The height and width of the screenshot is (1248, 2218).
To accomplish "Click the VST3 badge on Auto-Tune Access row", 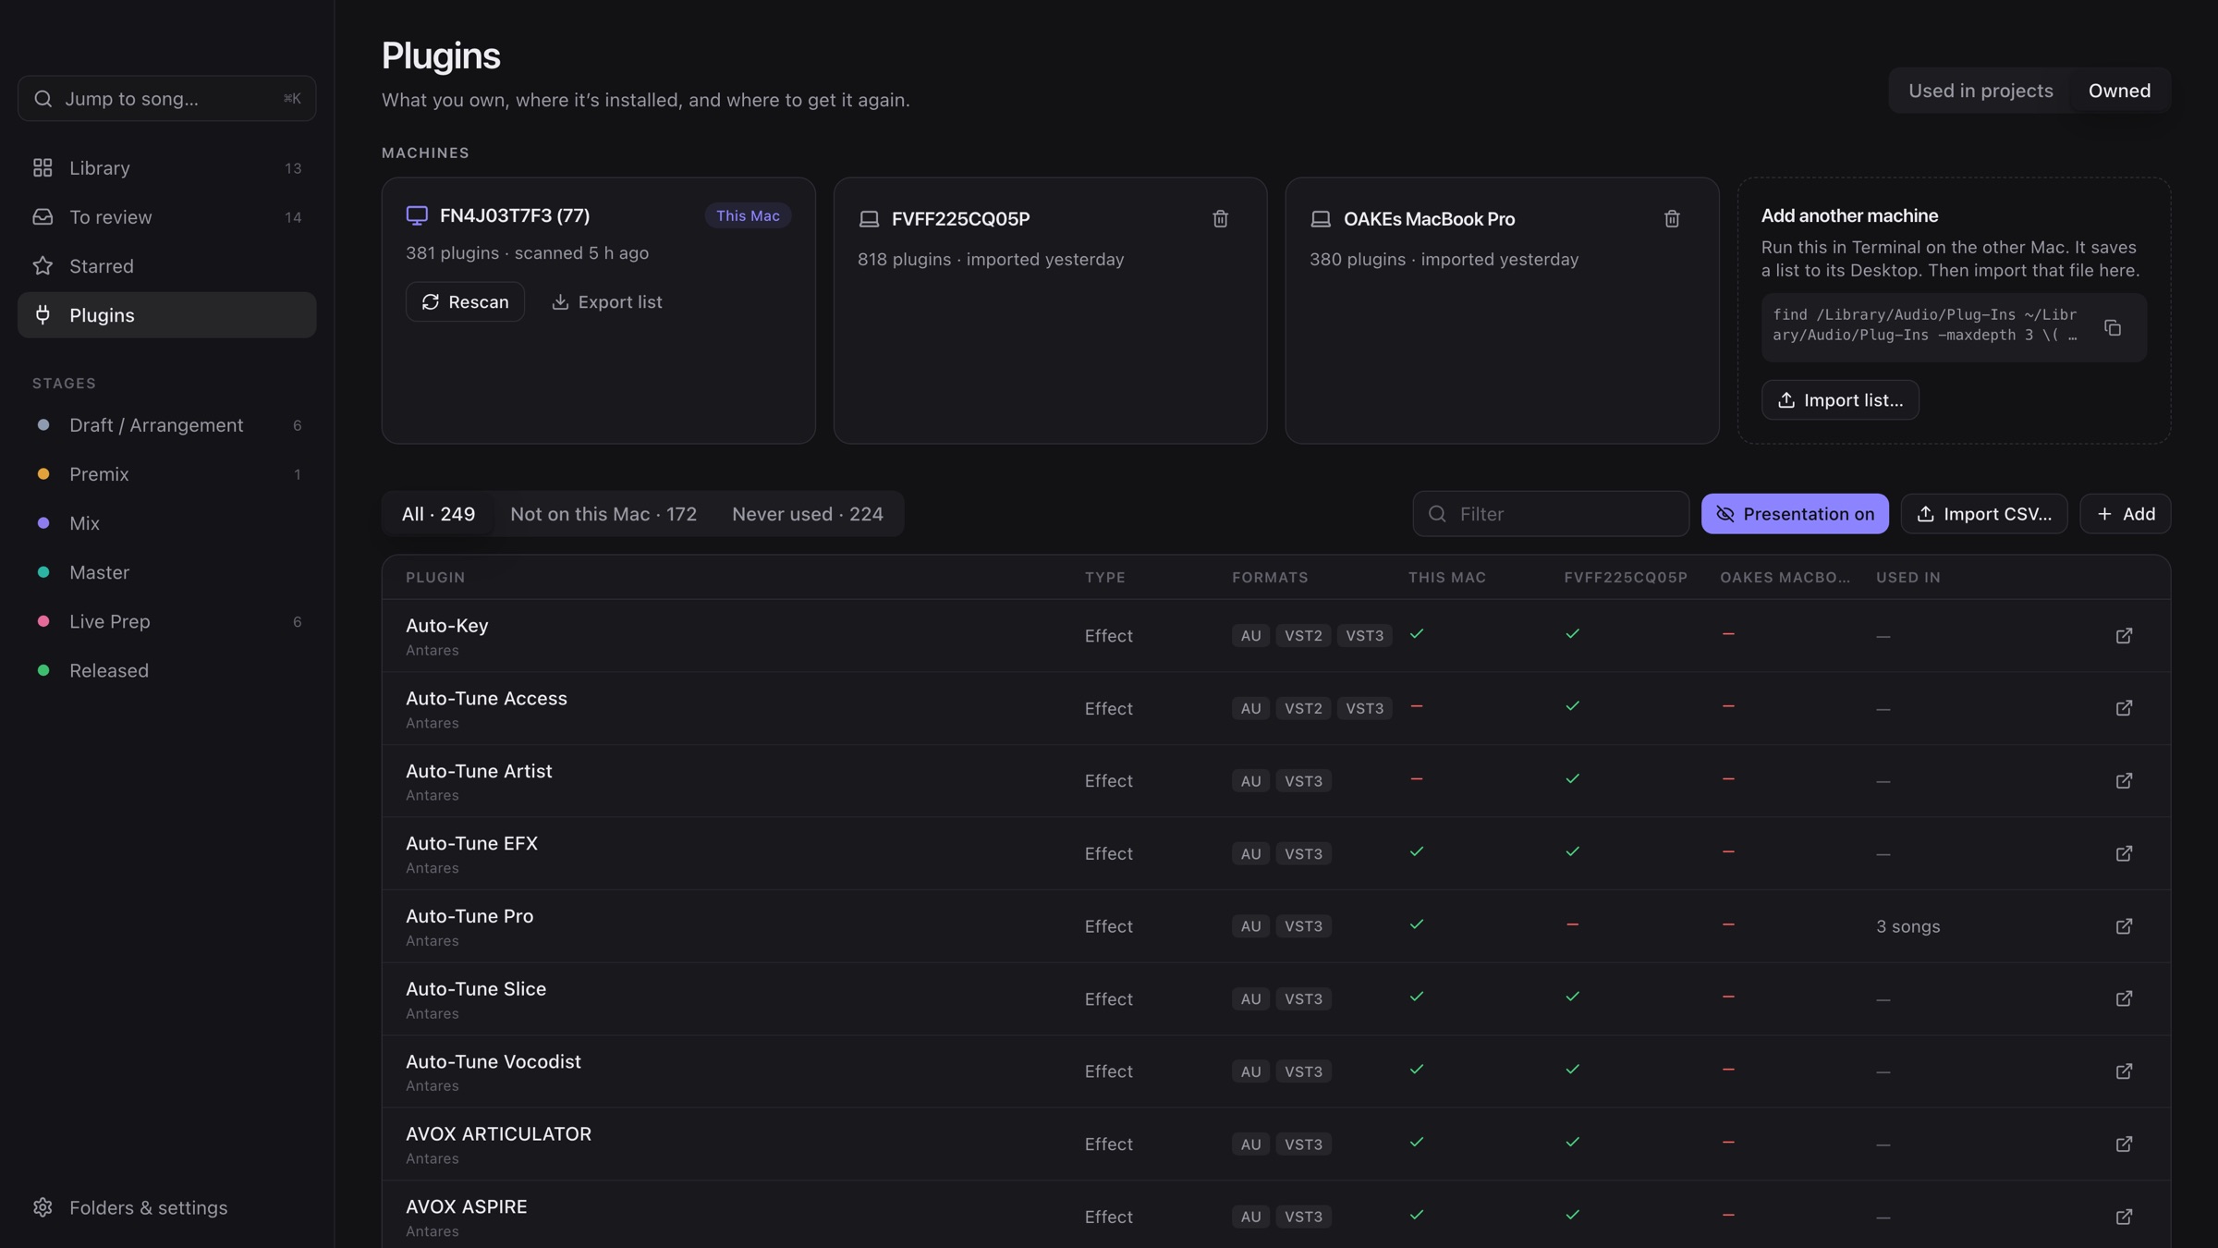I will (x=1364, y=708).
